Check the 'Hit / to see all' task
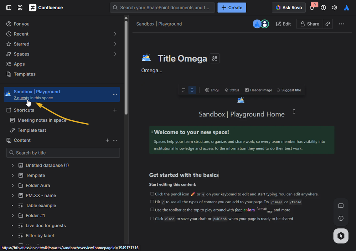Viewport: 356px width, 251px height. (x=152, y=202)
